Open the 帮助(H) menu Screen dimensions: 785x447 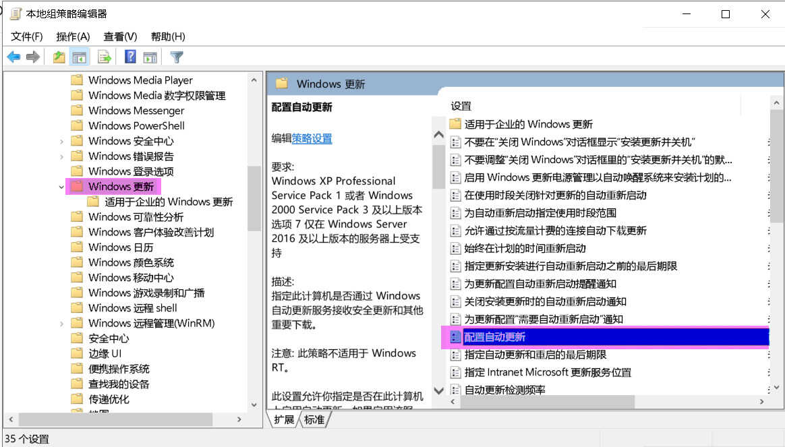(x=168, y=36)
